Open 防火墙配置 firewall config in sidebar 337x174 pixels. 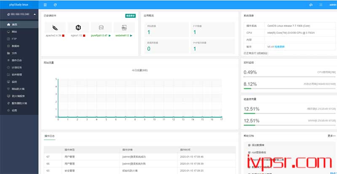[x=19, y=96]
